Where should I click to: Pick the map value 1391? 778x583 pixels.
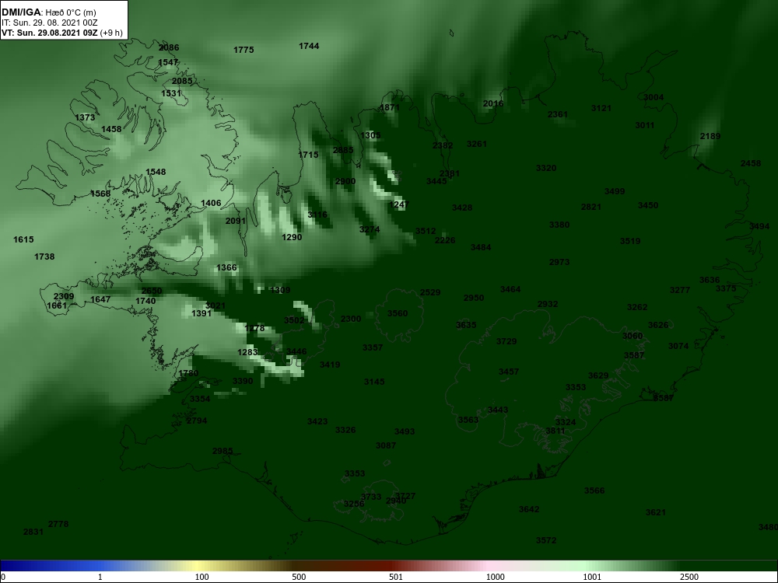click(x=202, y=313)
